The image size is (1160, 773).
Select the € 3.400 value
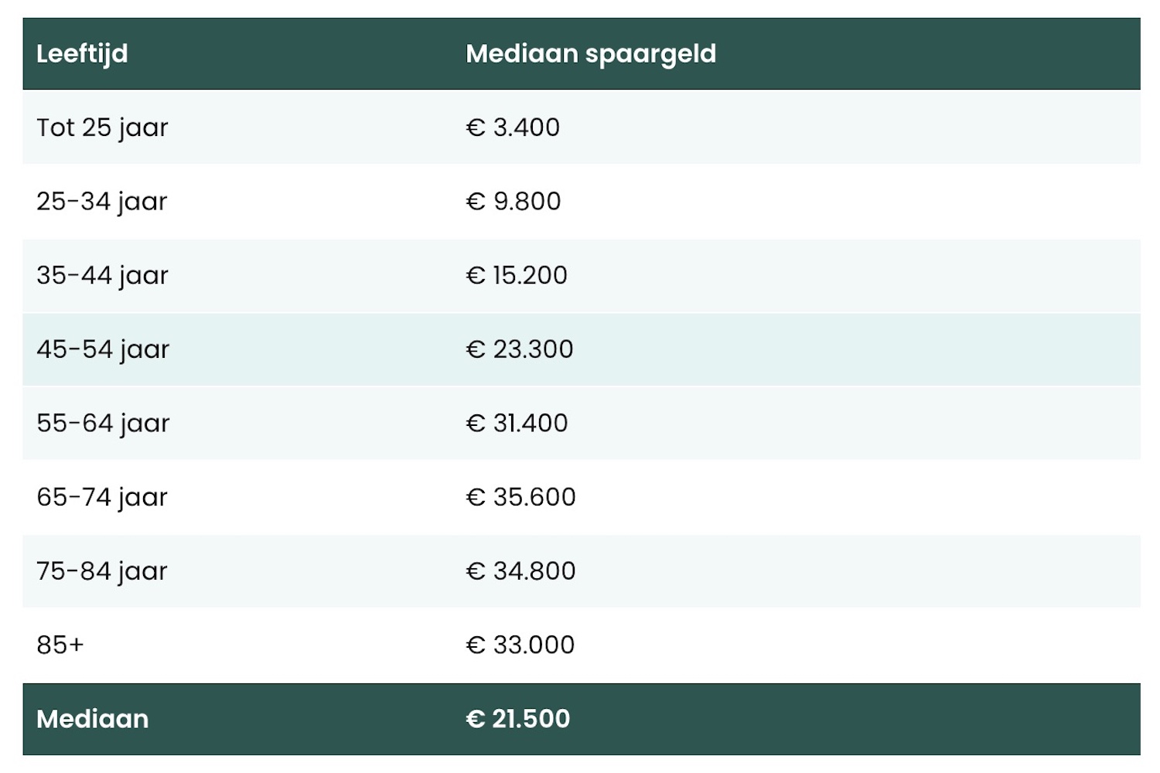(513, 128)
